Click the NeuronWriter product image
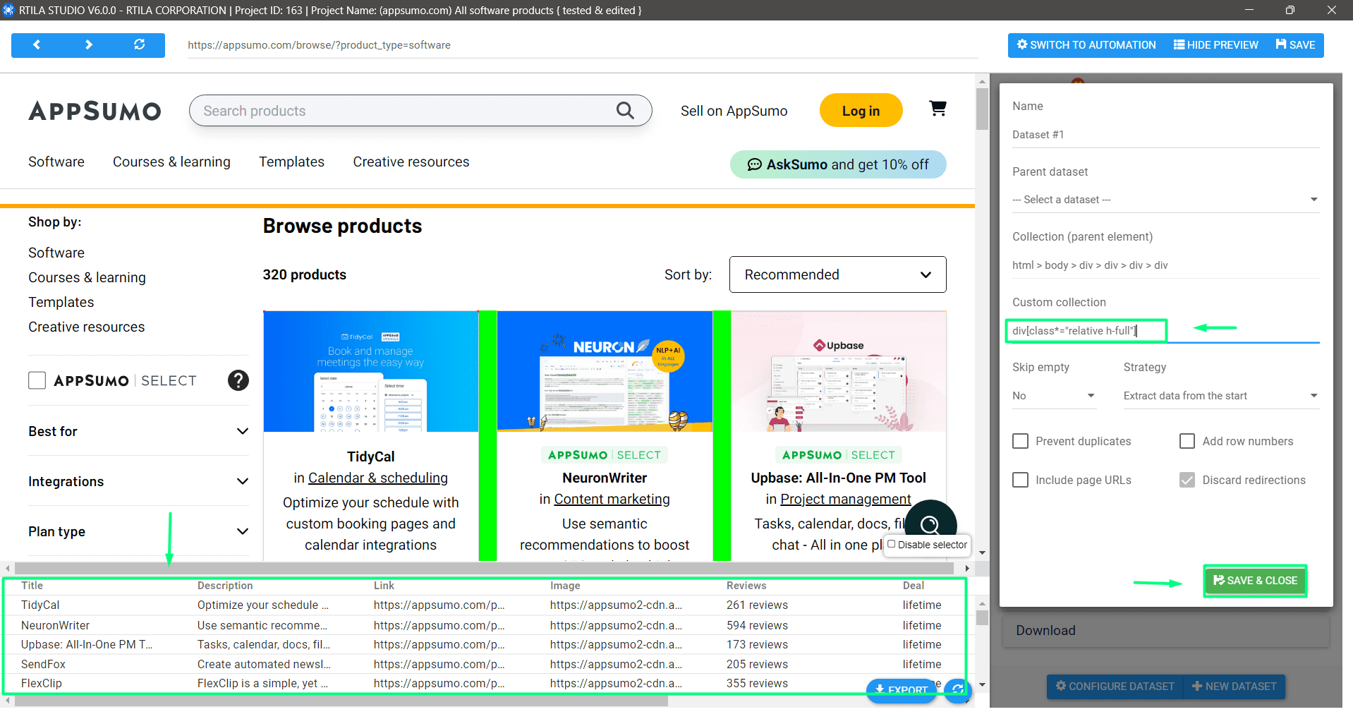This screenshot has height=719, width=1353. [605, 371]
